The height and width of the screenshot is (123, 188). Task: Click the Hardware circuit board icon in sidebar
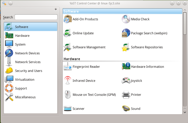click(x=9, y=35)
